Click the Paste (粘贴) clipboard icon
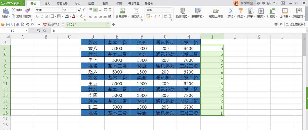This screenshot has height=130, width=308. (6, 11)
